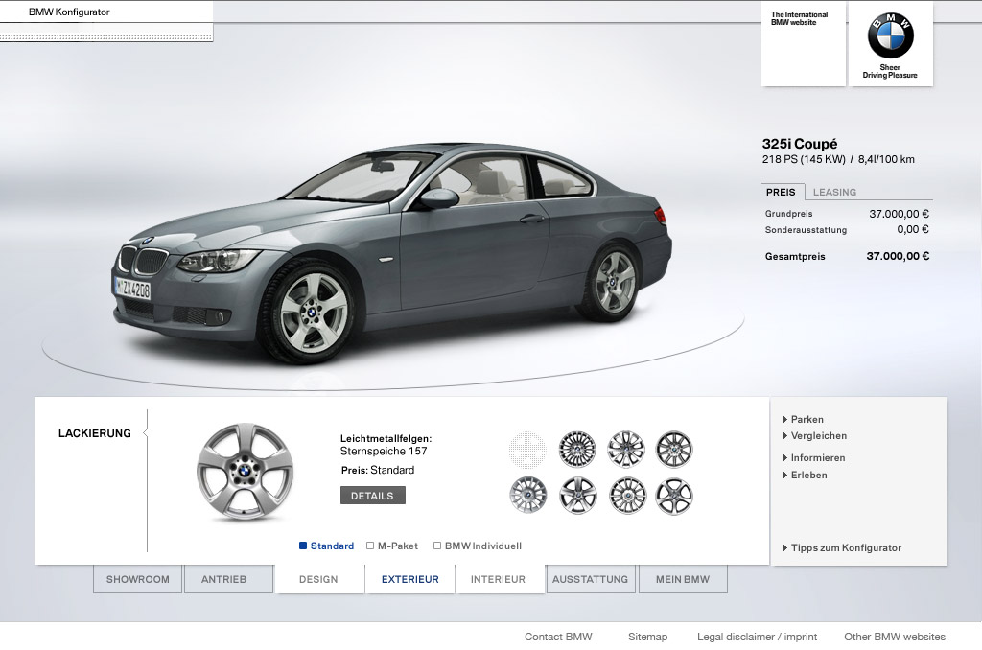Click the LACKIERUNG section label
The height and width of the screenshot is (650, 982).
[95, 433]
